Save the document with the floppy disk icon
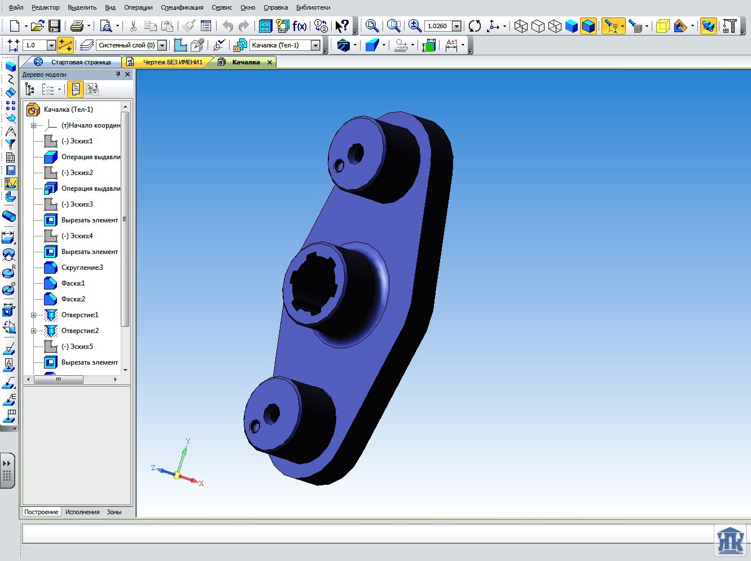751x561 pixels. tap(54, 26)
